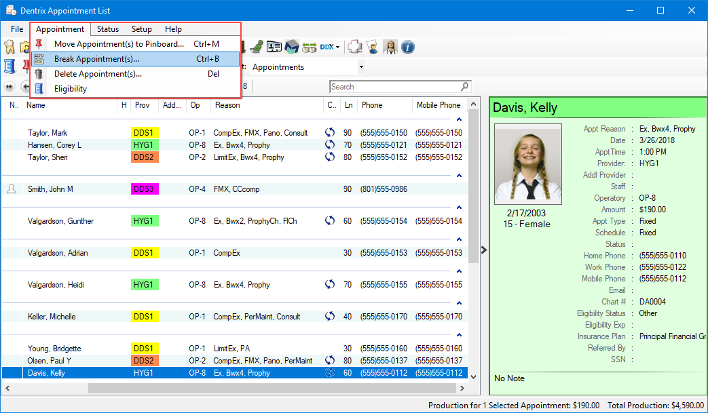The height and width of the screenshot is (413, 708).
Task: Click the eyeglasses toolbar icon
Action: [x=310, y=47]
